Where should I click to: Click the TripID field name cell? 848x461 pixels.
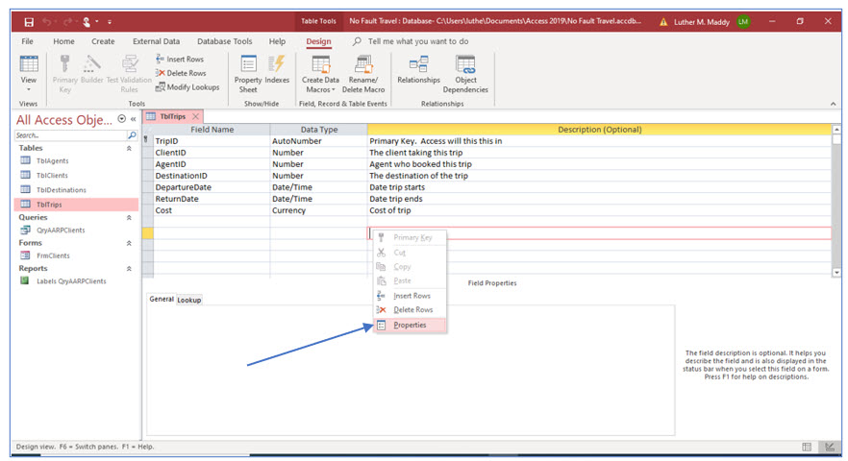[x=212, y=141]
